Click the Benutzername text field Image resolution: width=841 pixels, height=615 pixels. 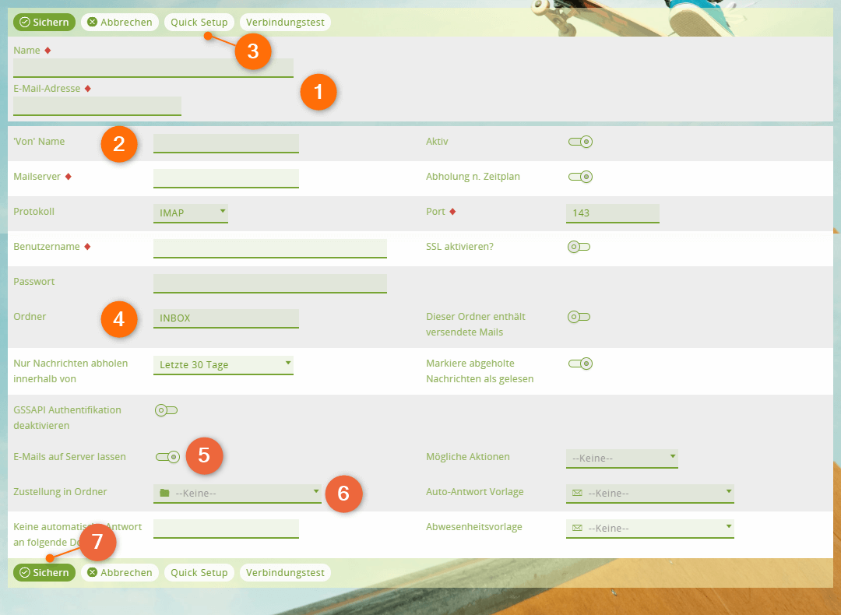pos(269,248)
